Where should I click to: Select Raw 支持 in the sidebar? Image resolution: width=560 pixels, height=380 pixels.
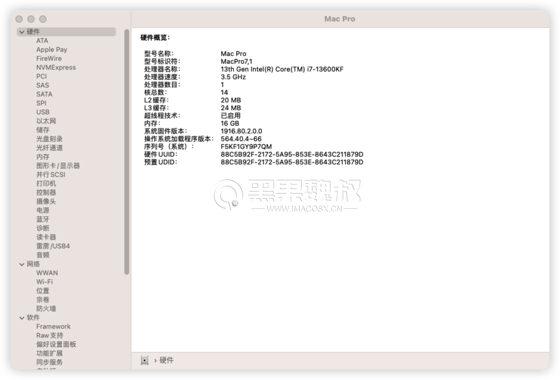tap(50, 336)
